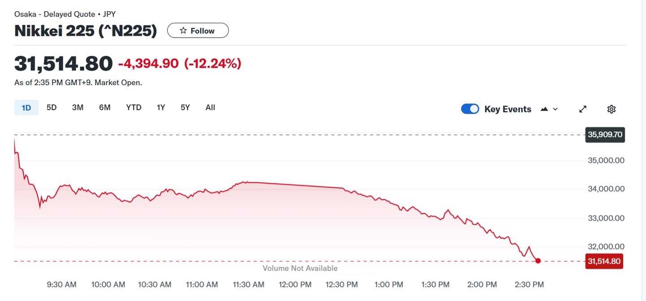646x301 pixels.
Task: Click the Follow star button
Action: coord(198,30)
